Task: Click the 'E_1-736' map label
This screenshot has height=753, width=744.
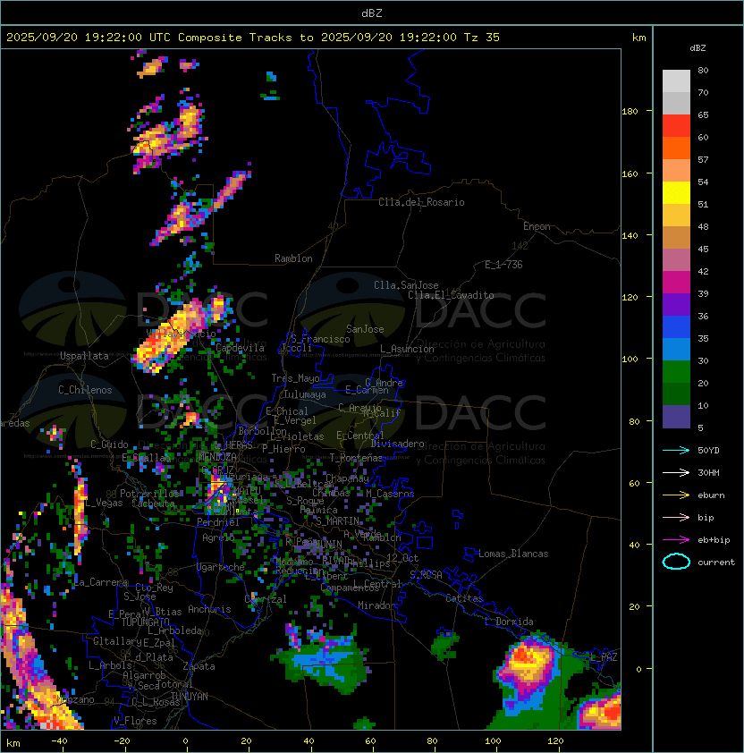Action: [503, 265]
